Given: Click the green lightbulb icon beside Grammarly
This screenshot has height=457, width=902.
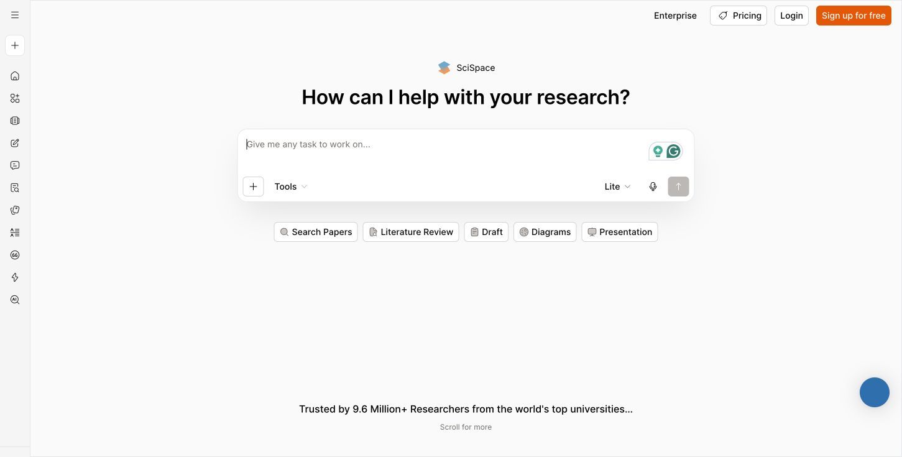Looking at the screenshot, I should 658,151.
